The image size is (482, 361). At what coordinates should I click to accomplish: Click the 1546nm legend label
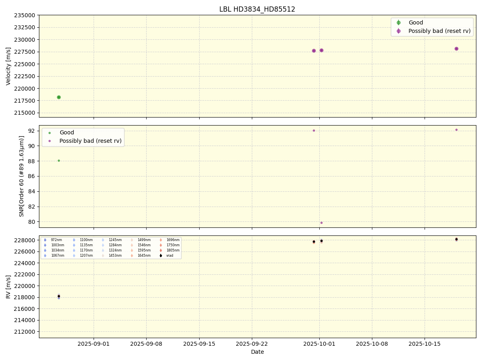tap(144, 245)
